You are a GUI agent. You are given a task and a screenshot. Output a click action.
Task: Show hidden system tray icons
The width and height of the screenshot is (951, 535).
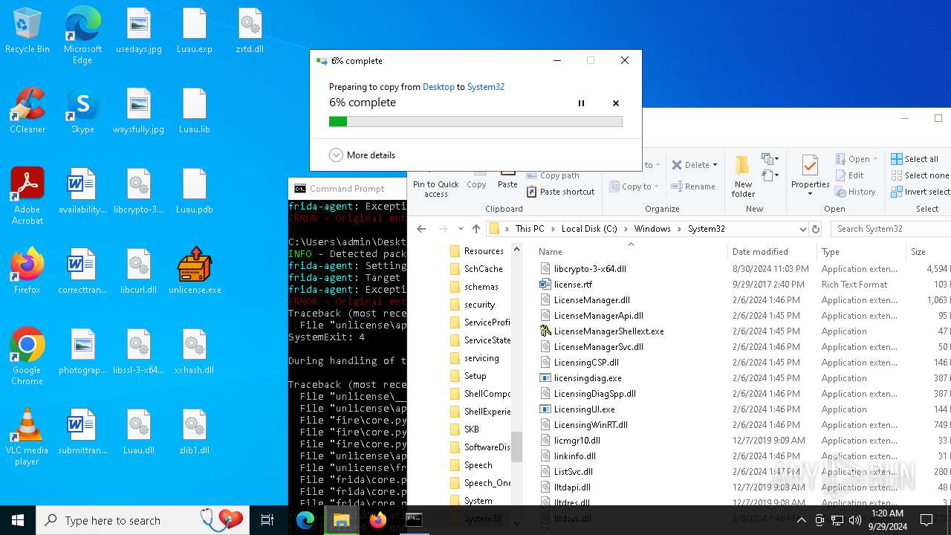coord(801,520)
